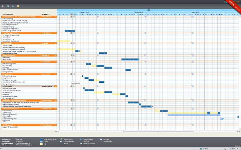Image resolution: width=241 pixels, height=150 pixels.
Task: Click dark blue Inom projektgruppen legend swatch
Action: 41,139
